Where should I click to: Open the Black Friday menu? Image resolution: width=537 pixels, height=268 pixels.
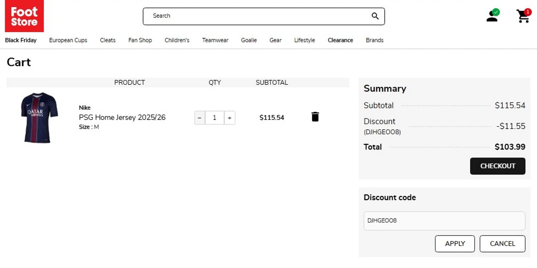(21, 40)
